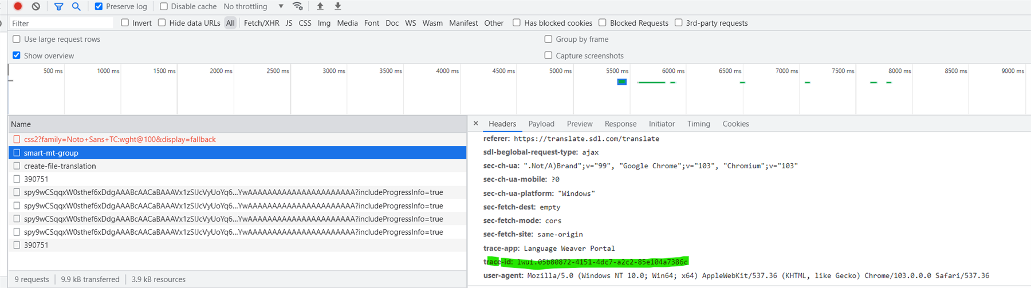The image size is (1031, 288).
Task: Click the Filter text field
Action: (61, 23)
